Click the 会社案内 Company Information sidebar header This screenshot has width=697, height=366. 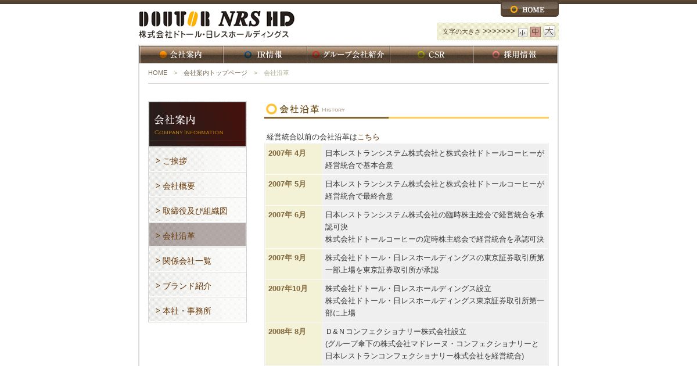pos(197,124)
